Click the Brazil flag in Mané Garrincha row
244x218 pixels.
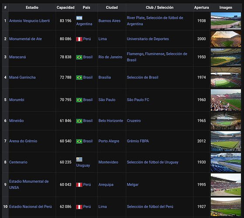tap(79, 78)
